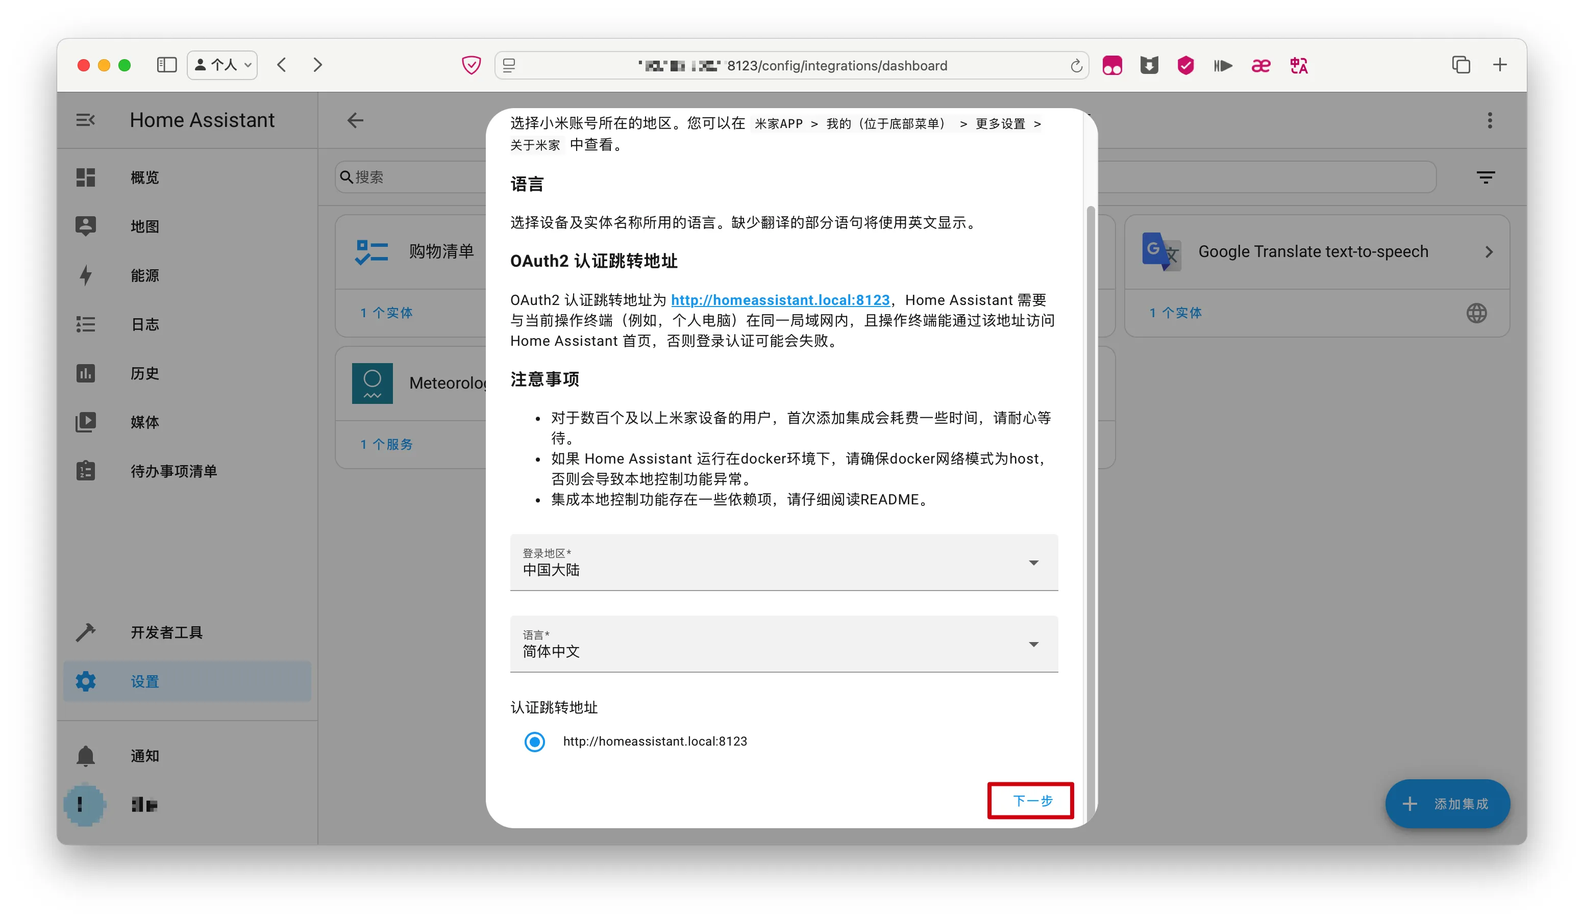Open the æ extension icon
Viewport: 1584px width, 920px height.
[1260, 65]
